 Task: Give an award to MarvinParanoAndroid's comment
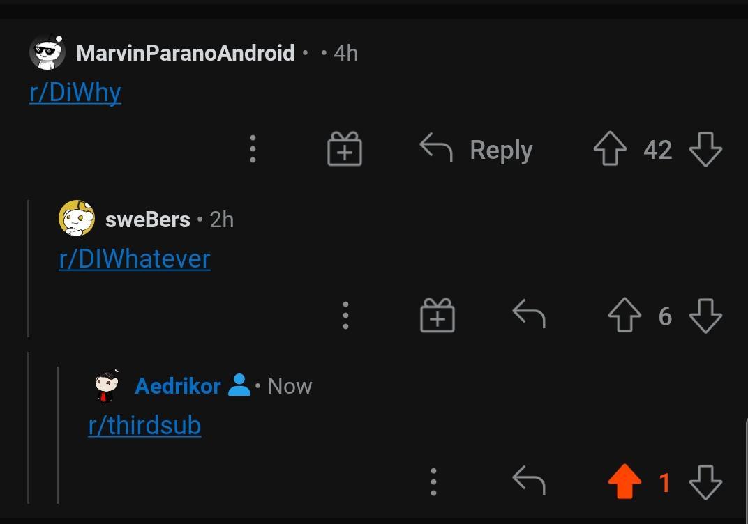pyautogui.click(x=345, y=148)
